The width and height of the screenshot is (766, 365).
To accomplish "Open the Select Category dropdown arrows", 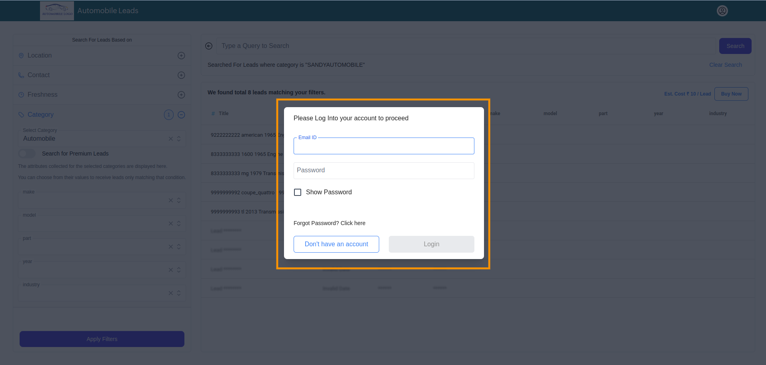I will (179, 139).
